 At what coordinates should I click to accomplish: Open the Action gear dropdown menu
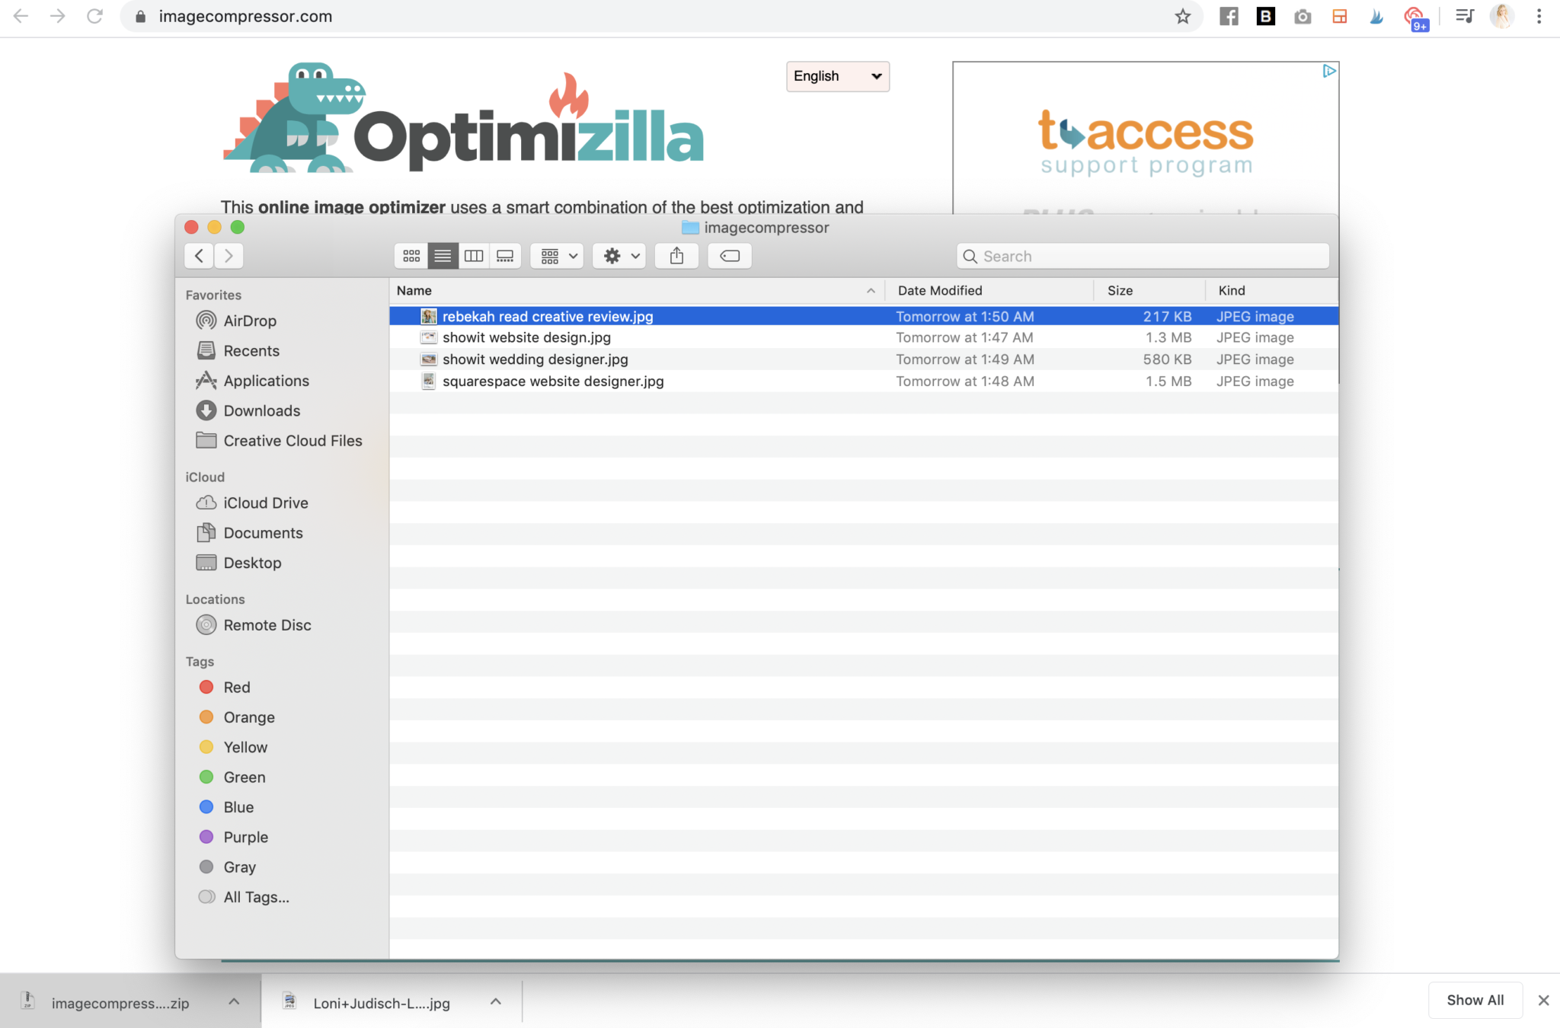pyautogui.click(x=620, y=256)
